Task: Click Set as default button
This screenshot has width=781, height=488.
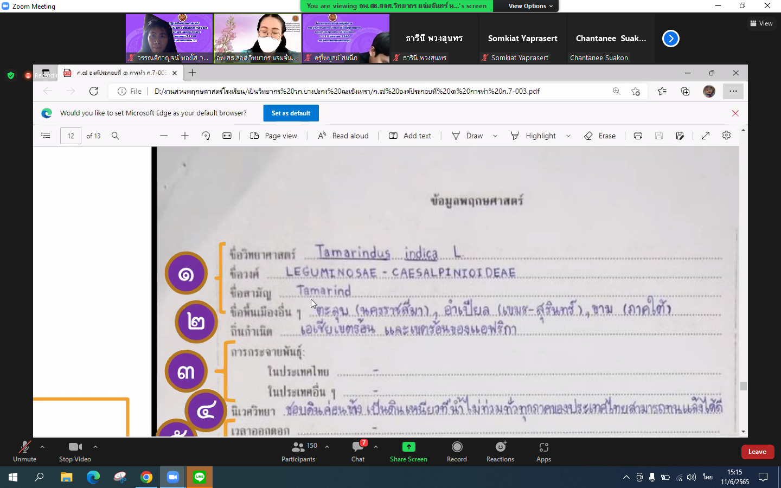Action: (291, 113)
